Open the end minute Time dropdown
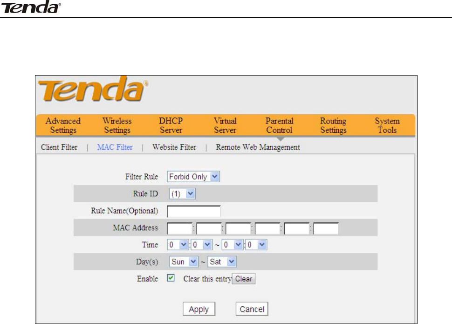Viewport: 452px width, 324px height. coord(256,245)
